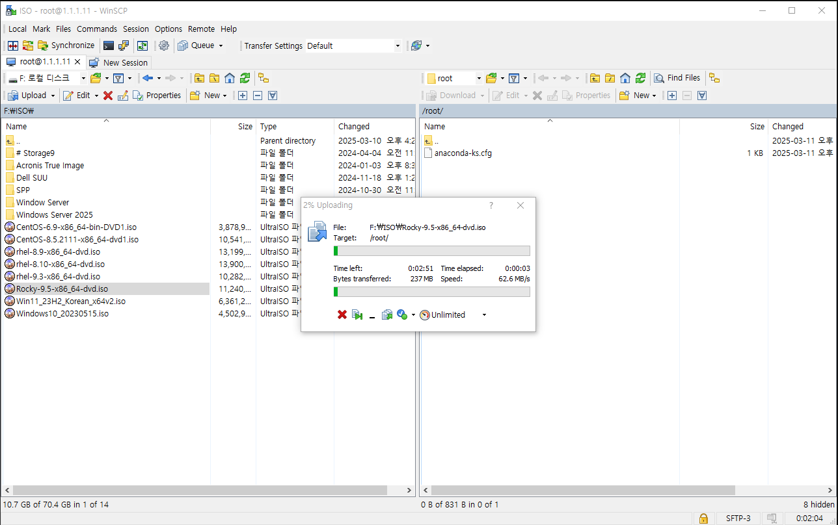Screen dimensions: 838x525
Task: Click the Find Files button
Action: click(x=677, y=78)
